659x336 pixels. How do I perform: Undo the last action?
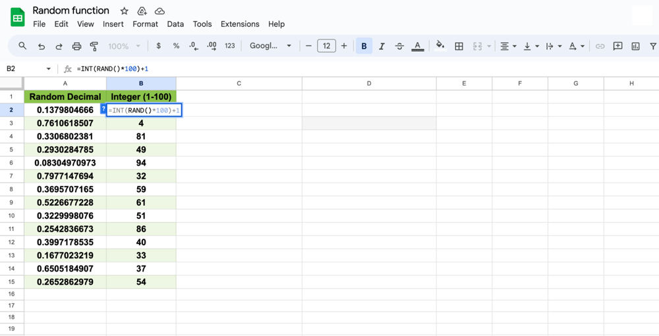click(42, 46)
